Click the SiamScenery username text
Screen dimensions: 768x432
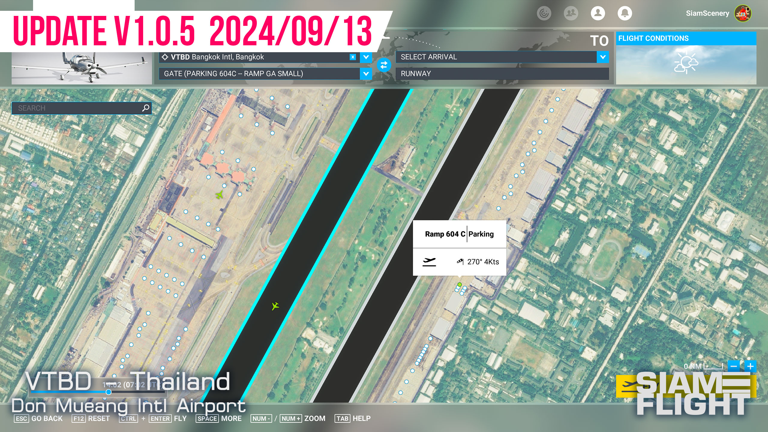(707, 13)
